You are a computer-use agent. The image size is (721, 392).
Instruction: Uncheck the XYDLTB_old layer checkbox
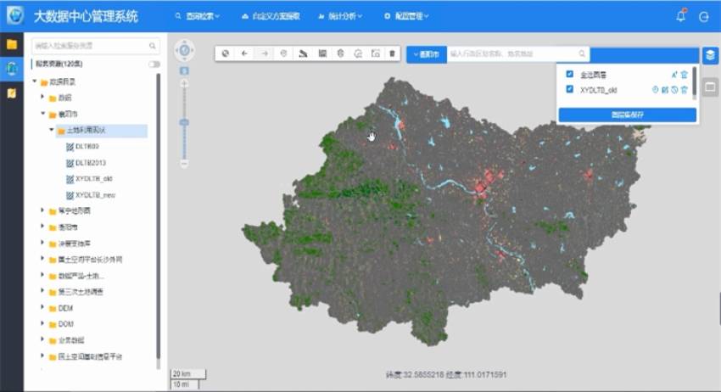[570, 88]
